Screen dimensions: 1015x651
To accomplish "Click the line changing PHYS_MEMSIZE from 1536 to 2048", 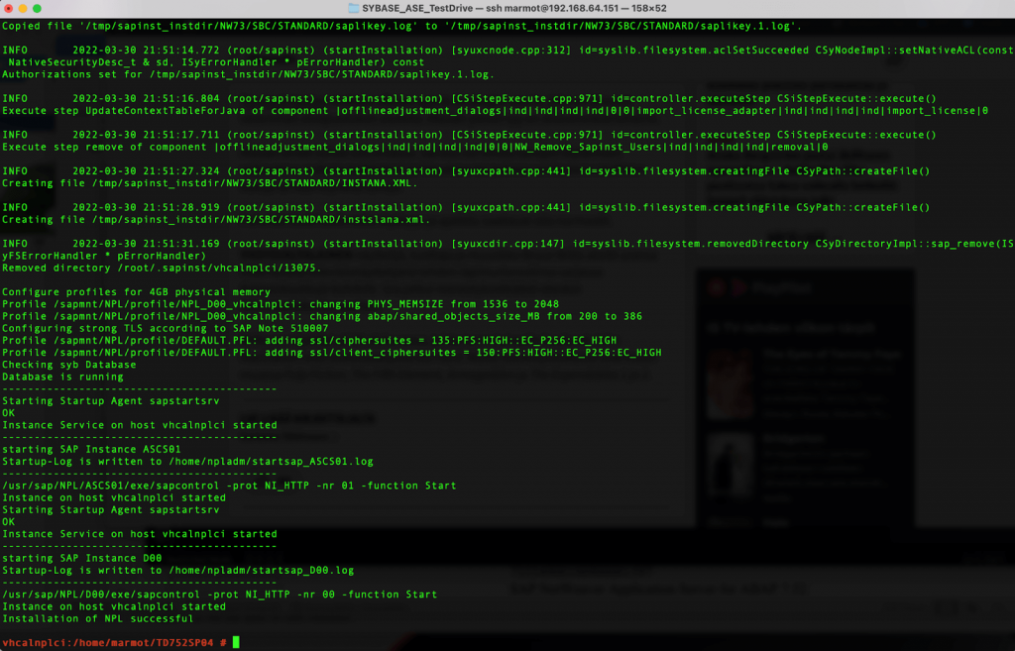I will [281, 304].
